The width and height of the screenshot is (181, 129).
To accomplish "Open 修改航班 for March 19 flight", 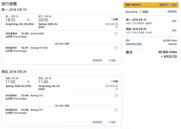I will tap(97, 60).
